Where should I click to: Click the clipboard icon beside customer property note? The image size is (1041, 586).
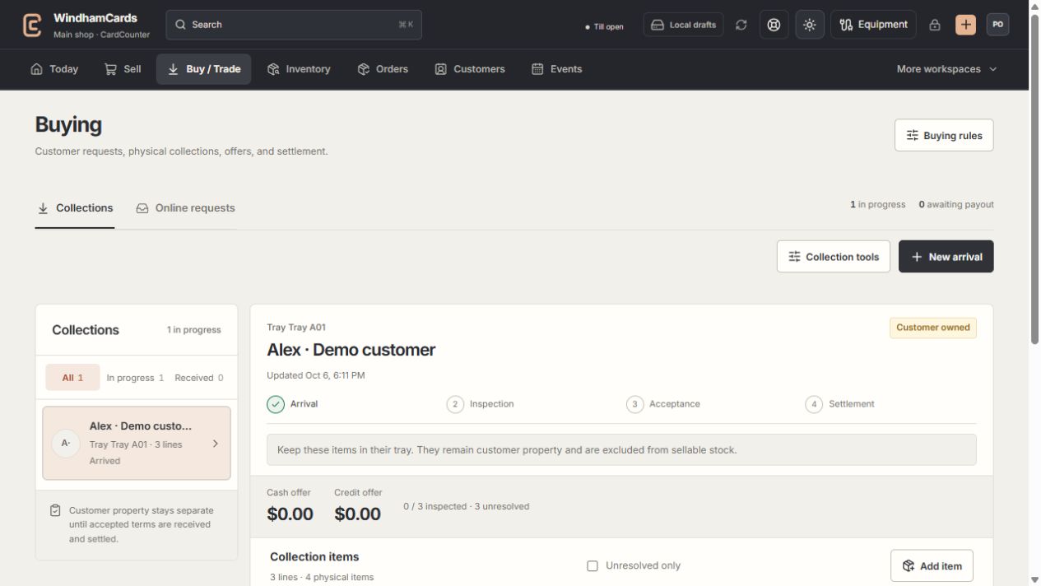(x=55, y=510)
